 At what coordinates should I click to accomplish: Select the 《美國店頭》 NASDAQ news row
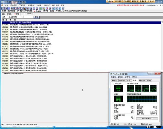pos(81,27)
